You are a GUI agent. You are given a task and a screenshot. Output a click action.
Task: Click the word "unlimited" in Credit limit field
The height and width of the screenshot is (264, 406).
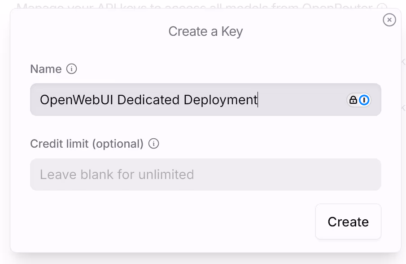point(166,174)
